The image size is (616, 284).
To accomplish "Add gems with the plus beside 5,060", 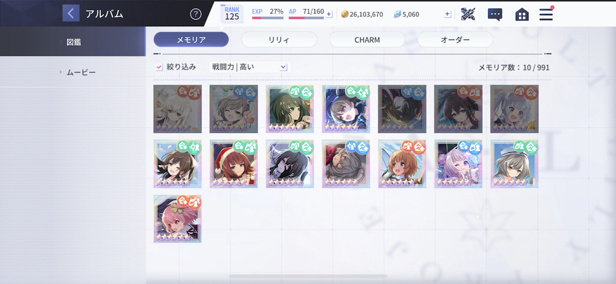I will 448,14.
